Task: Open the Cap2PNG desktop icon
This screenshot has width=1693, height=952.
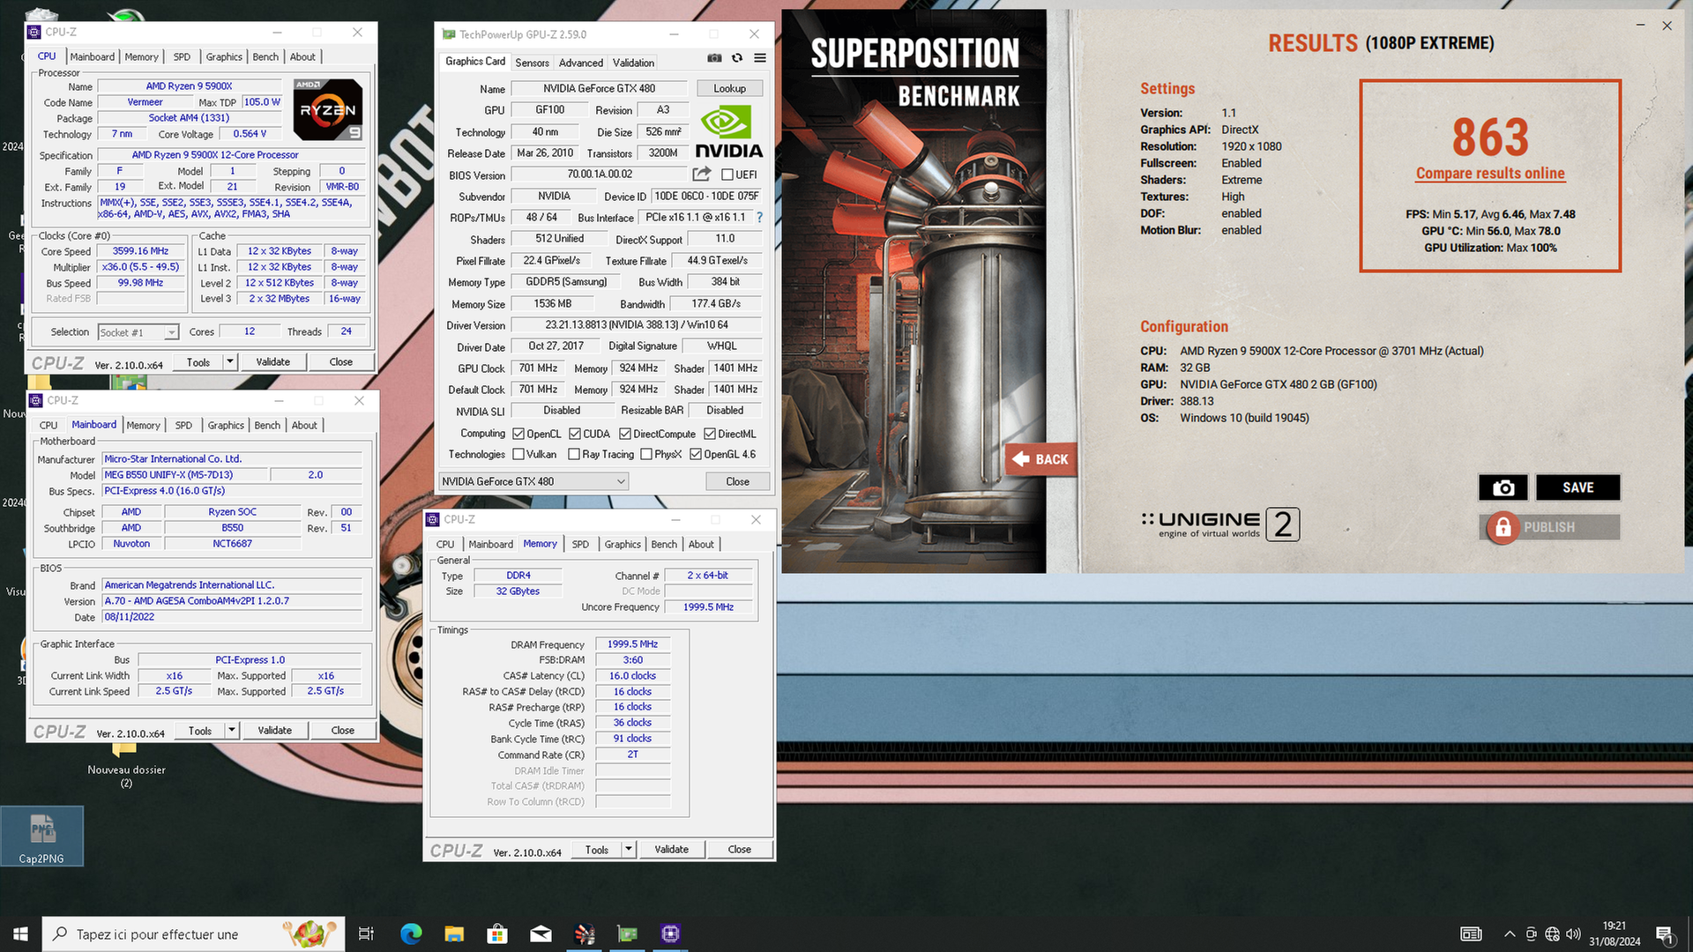Action: coord(41,836)
